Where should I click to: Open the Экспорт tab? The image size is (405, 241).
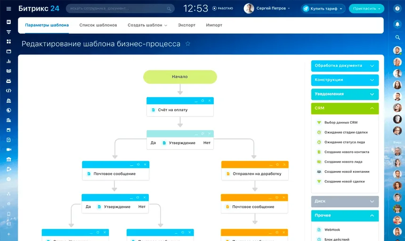point(186,25)
